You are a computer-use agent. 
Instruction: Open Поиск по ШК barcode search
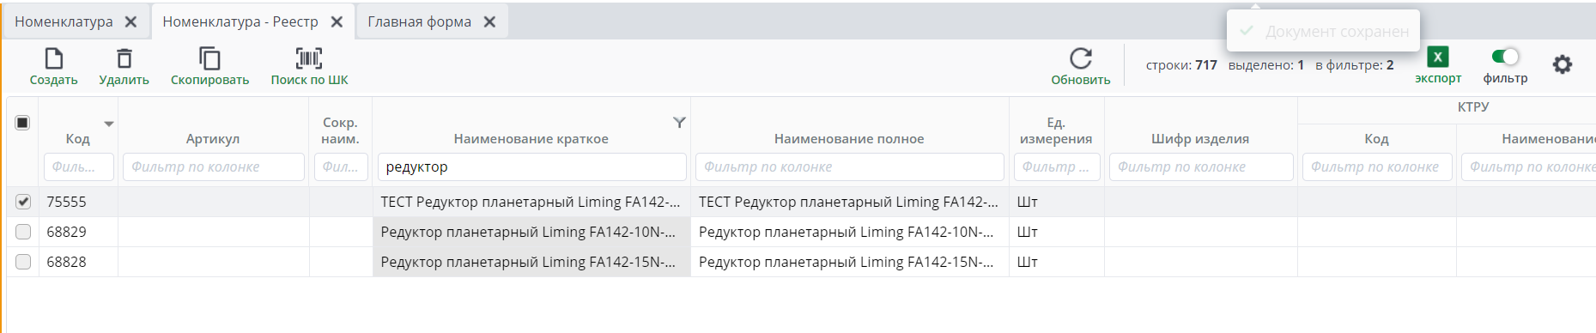coord(309,58)
